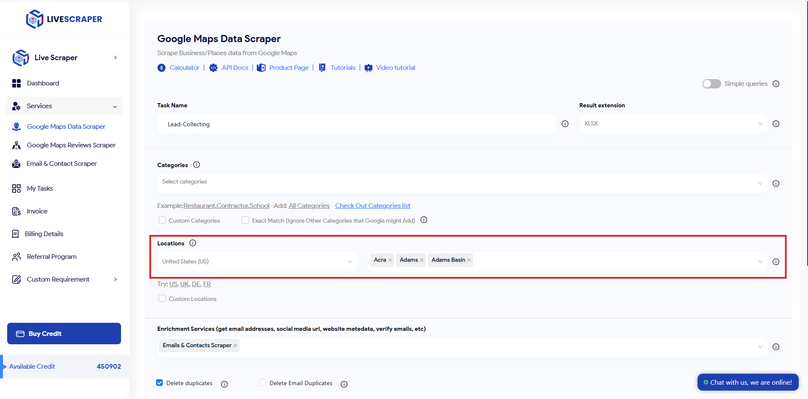Click the Custom Requirement pencil icon
This screenshot has width=808, height=399.
(x=16, y=279)
